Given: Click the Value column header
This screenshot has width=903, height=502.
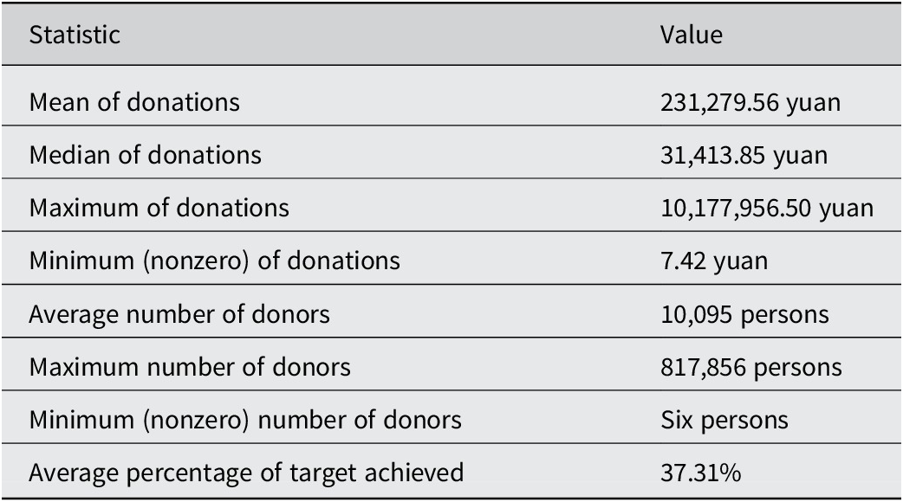Looking at the screenshot, I should pyautogui.click(x=691, y=35).
